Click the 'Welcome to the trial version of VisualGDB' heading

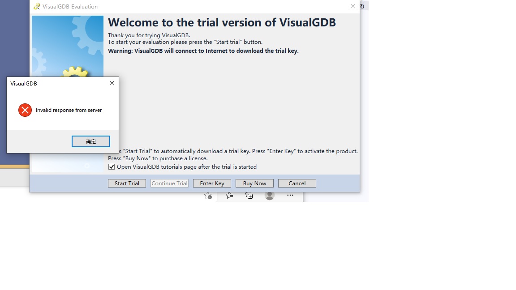(x=222, y=22)
